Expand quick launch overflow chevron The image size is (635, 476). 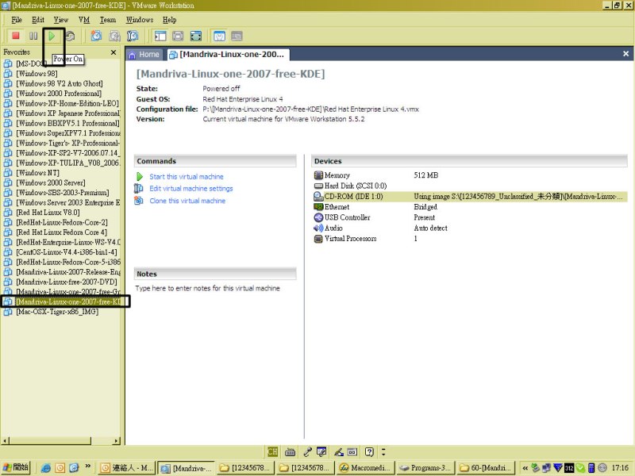tap(88, 466)
